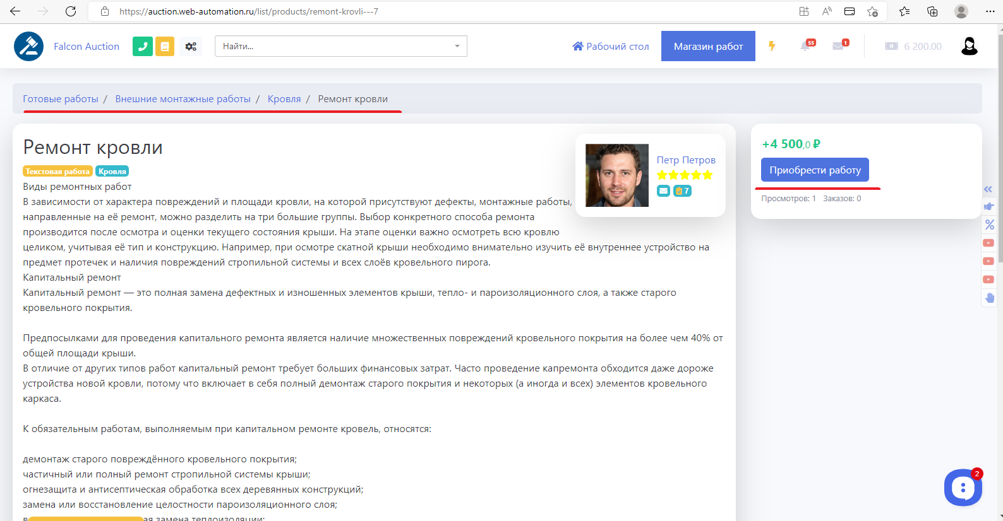Open the Chatbot widget bubble
1003x521 pixels.
pos(963,487)
